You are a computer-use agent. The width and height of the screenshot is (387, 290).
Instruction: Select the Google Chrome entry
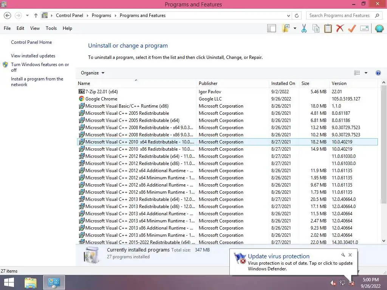click(228, 99)
